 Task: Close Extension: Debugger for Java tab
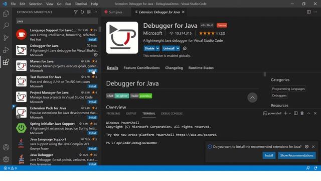click(x=184, y=12)
